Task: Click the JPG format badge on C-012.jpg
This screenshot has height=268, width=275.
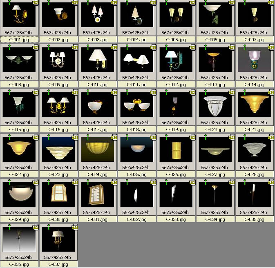Action: (x=192, y=47)
